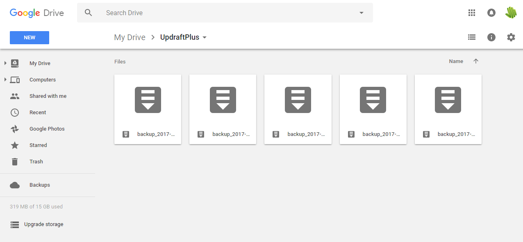
Task: Click the NEW button
Action: 30,38
